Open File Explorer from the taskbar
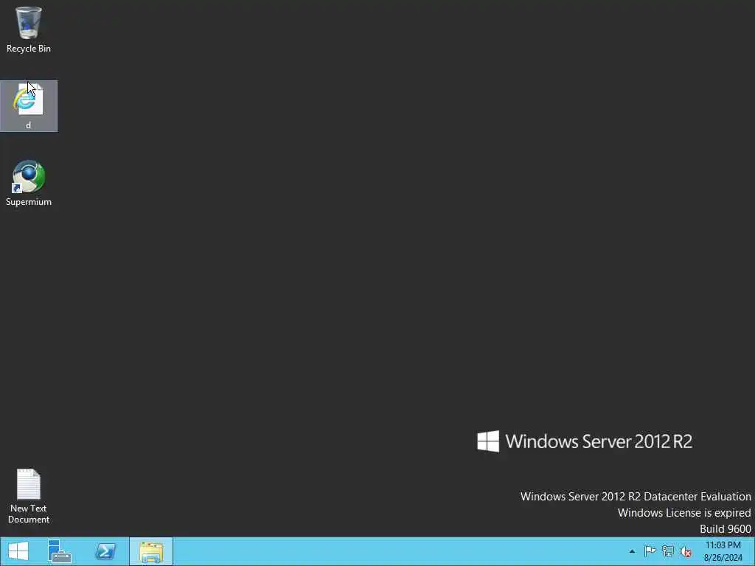The height and width of the screenshot is (566, 755). coord(150,551)
